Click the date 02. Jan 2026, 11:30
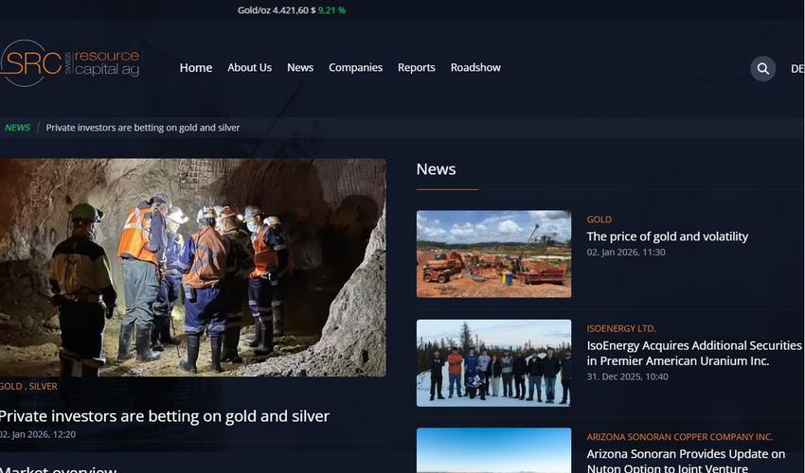805x473 pixels. [x=626, y=253]
